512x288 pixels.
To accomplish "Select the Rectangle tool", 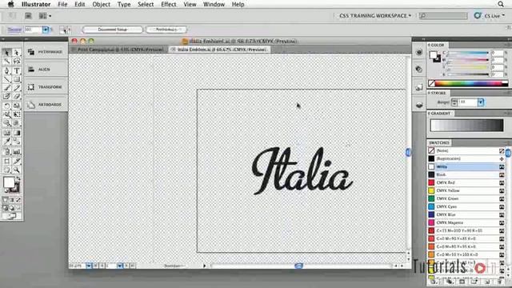I will (x=17, y=78).
